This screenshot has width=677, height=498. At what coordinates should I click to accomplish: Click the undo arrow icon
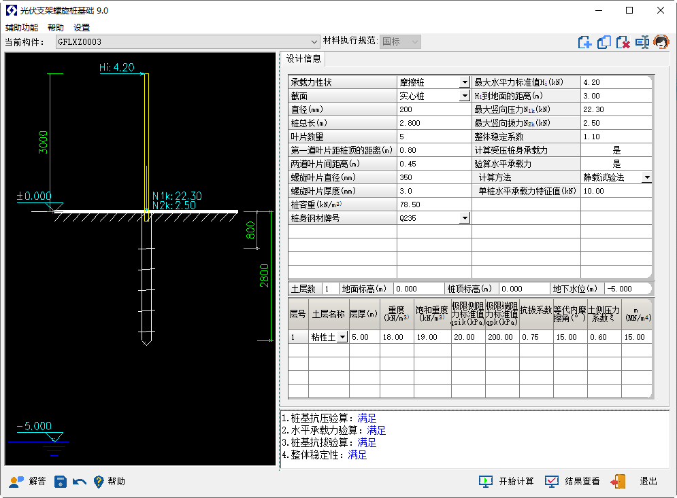click(x=80, y=482)
